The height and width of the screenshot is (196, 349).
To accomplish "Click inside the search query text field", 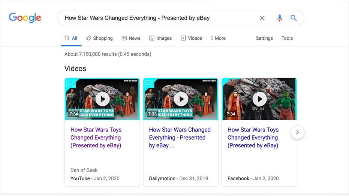I will click(x=156, y=18).
